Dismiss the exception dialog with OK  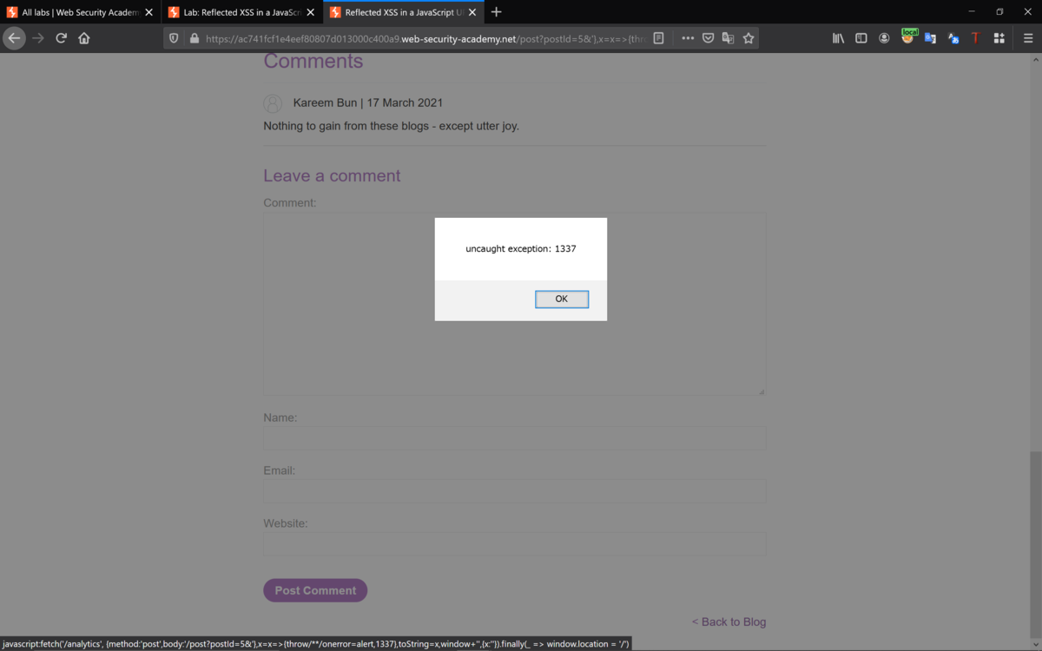(x=561, y=299)
